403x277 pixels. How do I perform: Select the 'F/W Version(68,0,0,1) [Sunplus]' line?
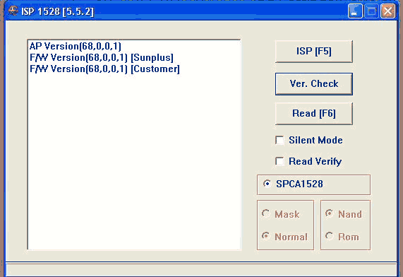point(102,58)
